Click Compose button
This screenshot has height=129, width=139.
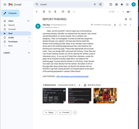10,13
